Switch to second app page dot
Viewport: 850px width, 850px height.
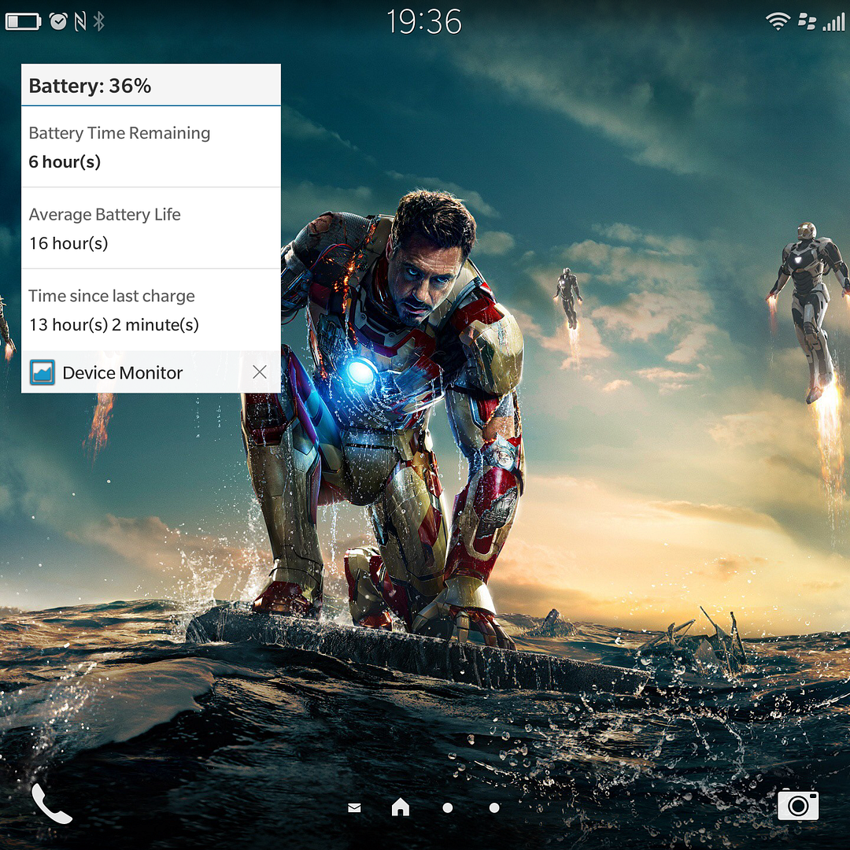pyautogui.click(x=494, y=807)
